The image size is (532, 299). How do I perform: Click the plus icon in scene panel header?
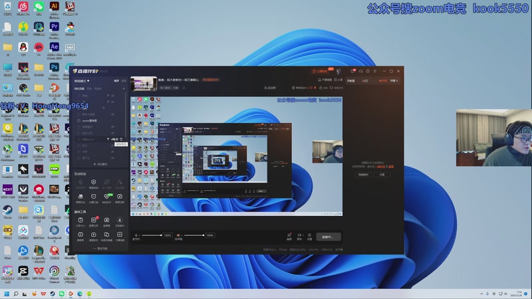pyautogui.click(x=123, y=88)
